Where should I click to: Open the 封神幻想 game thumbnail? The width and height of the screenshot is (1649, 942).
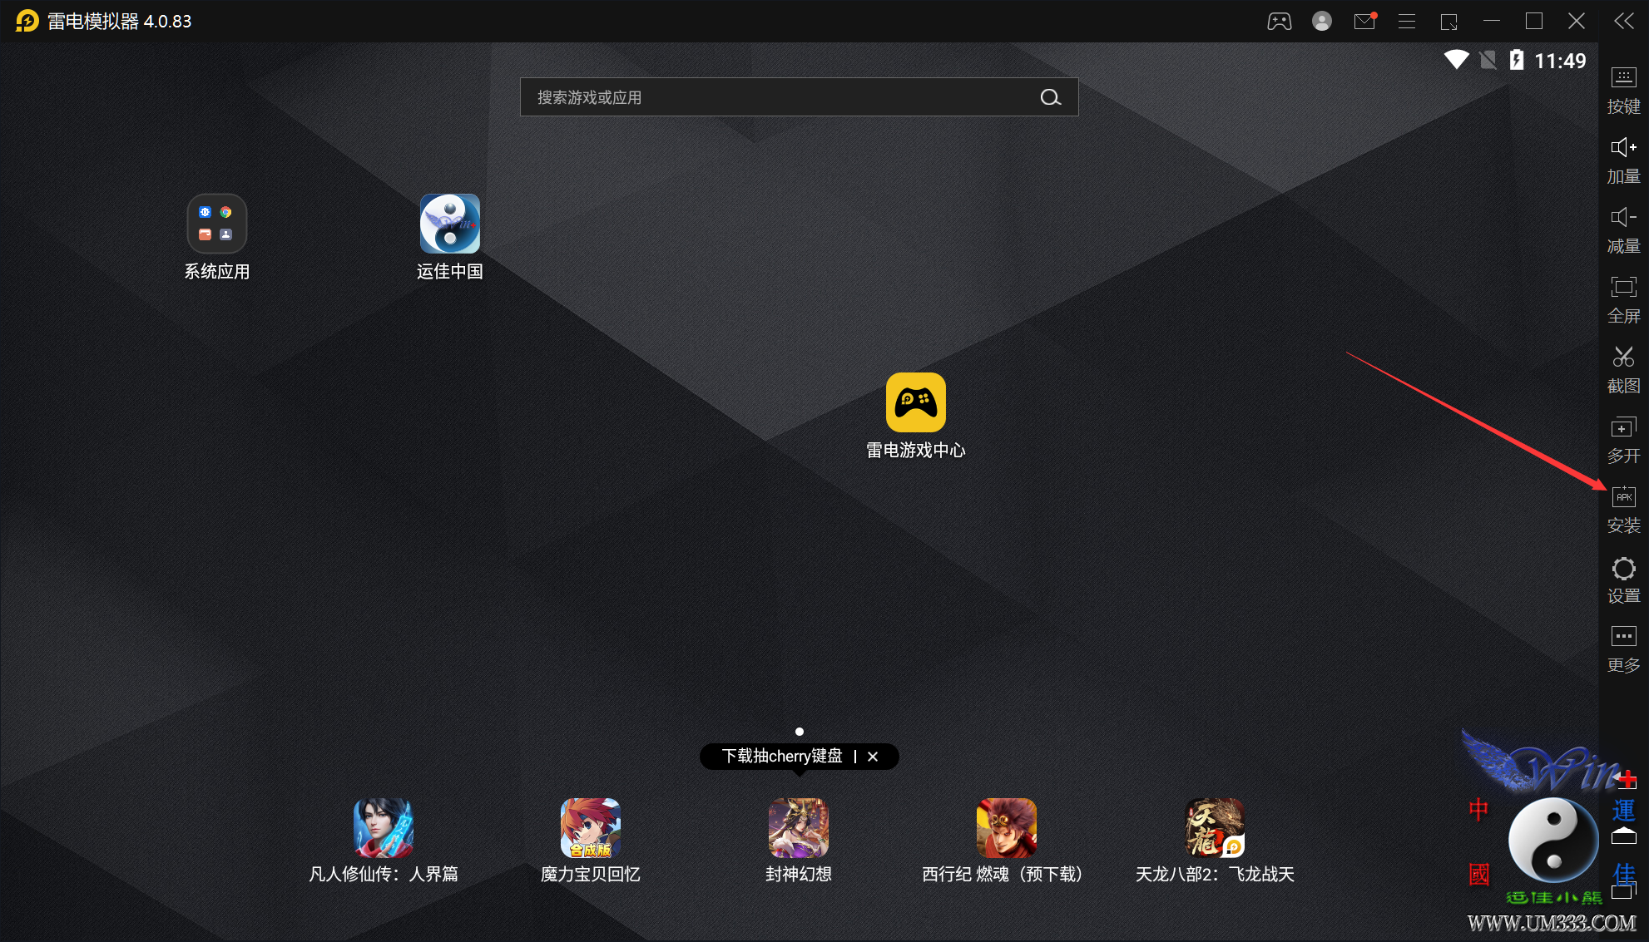(x=798, y=828)
